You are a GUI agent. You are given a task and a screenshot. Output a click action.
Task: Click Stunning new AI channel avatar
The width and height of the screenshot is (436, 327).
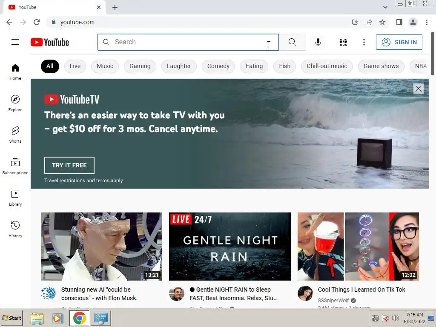point(49,293)
